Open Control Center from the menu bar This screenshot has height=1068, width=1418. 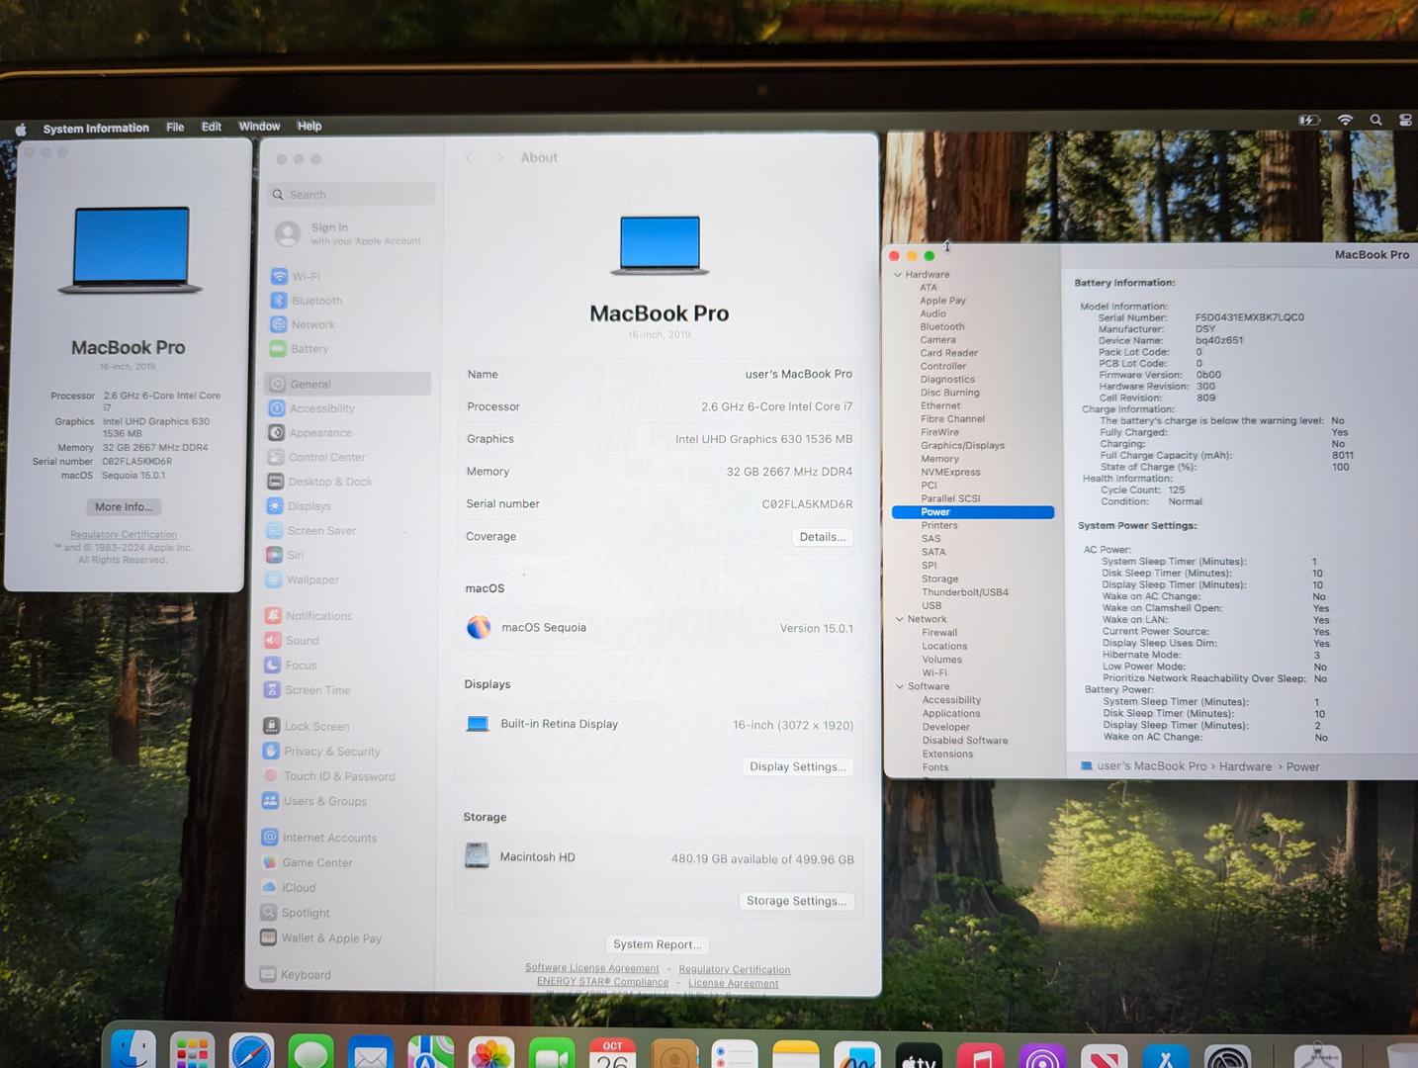tap(1405, 120)
